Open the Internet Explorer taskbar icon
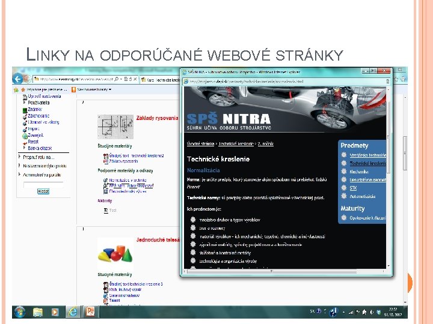This screenshot has width=433, height=324. pyautogui.click(x=72, y=311)
